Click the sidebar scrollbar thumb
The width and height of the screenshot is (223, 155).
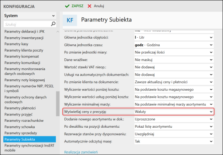[x=58, y=104]
